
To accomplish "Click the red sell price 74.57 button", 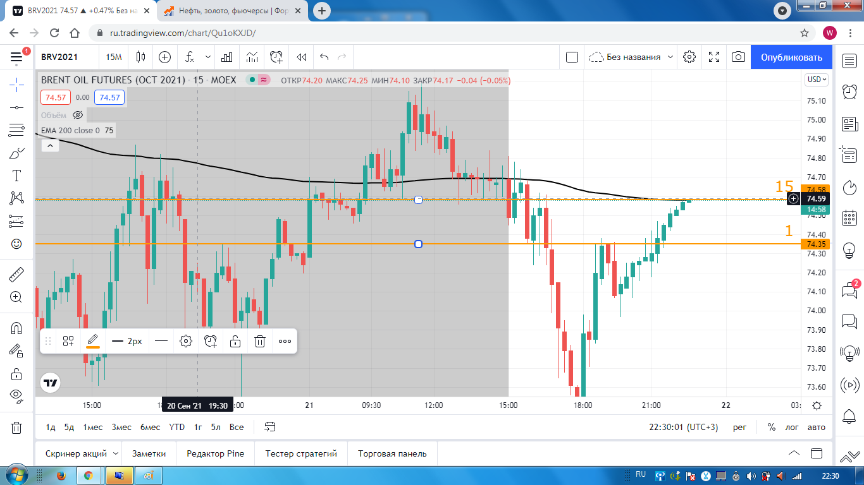I will [x=55, y=97].
